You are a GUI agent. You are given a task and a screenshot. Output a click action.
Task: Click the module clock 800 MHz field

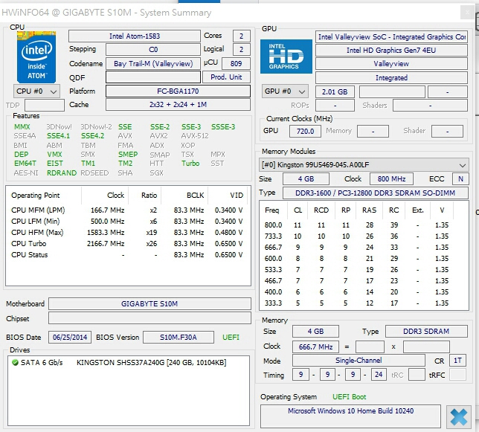(x=391, y=179)
